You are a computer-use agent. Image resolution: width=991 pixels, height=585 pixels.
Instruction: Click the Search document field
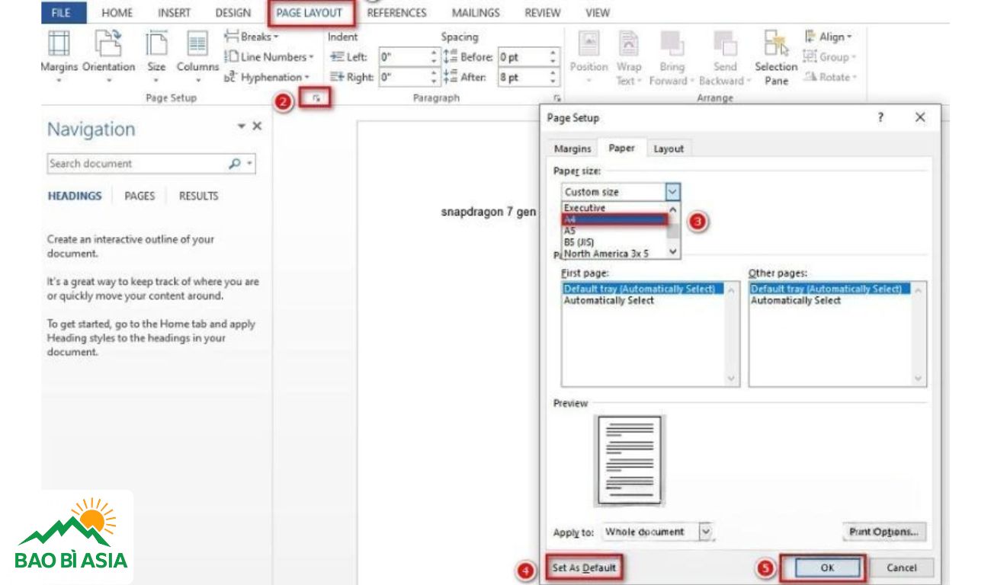(137, 164)
